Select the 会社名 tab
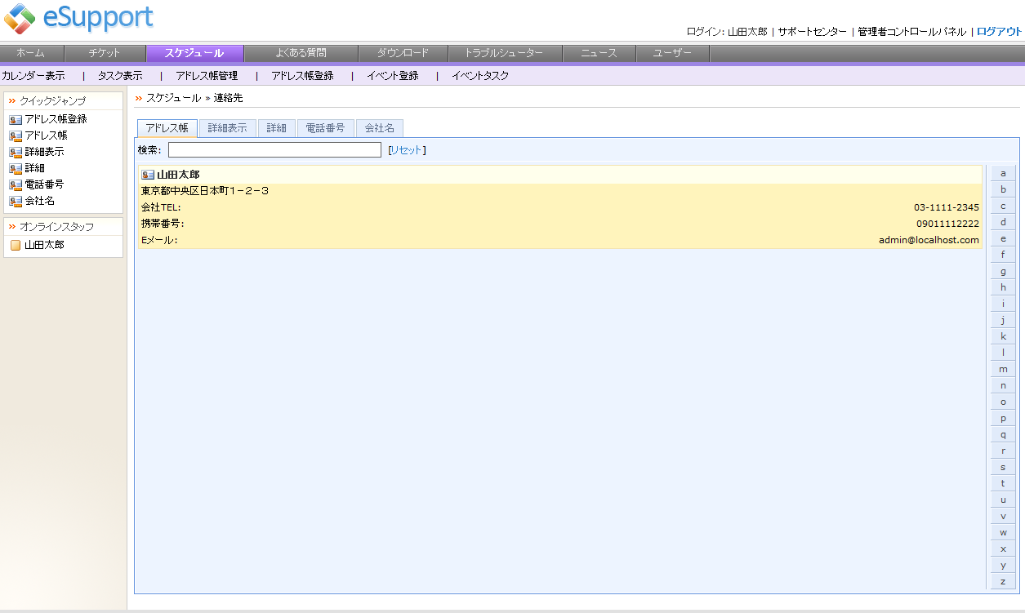The image size is (1025, 613). point(378,127)
